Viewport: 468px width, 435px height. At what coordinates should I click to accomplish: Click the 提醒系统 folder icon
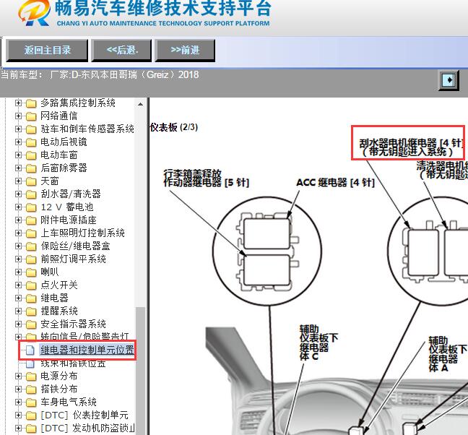click(31, 311)
